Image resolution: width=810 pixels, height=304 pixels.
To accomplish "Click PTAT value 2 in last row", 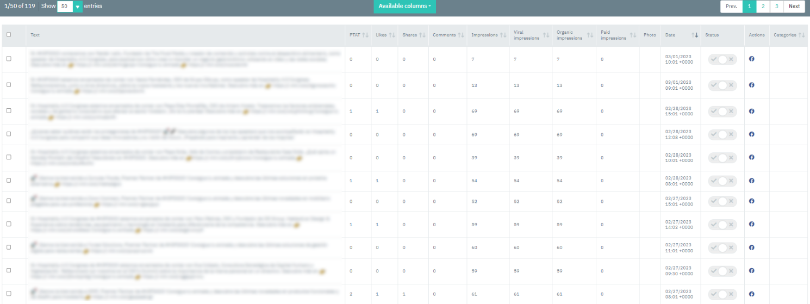I will pyautogui.click(x=351, y=294).
